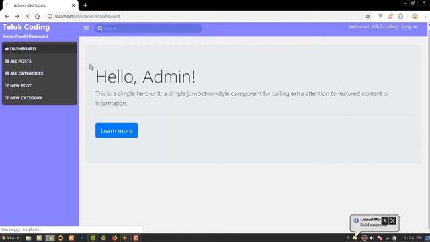The image size is (430, 242).
Task: Show hidden tray icons arrow
Action: (x=348, y=237)
